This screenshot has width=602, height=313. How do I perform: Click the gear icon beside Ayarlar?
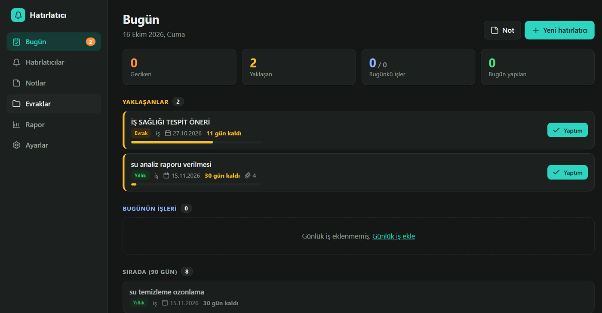pos(16,145)
